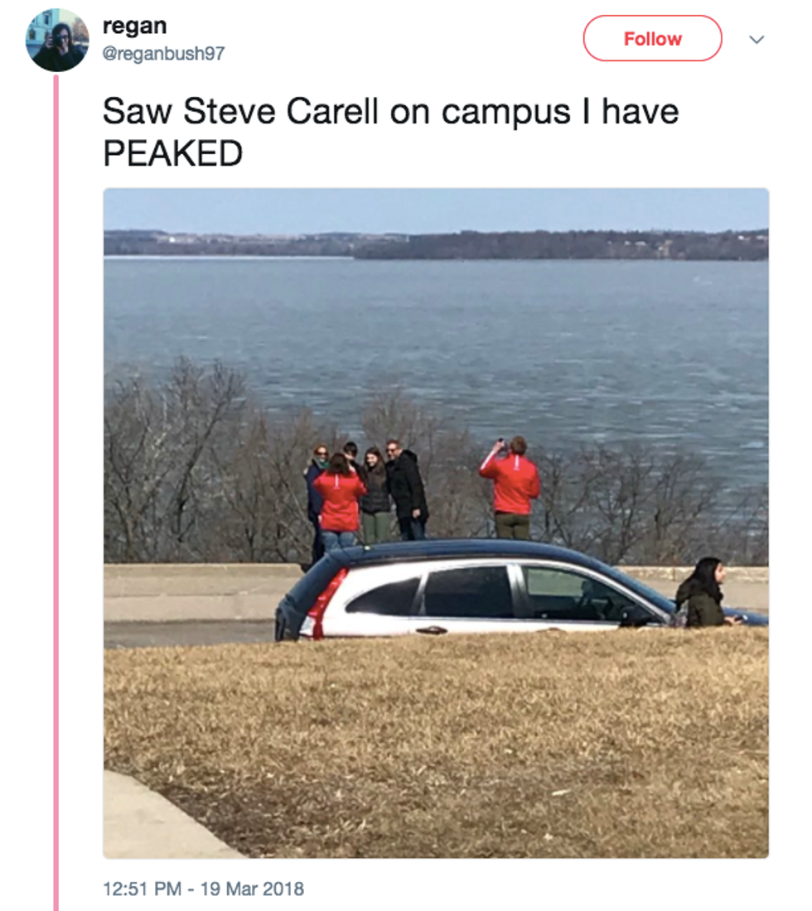Expand the tweet options chevron

point(756,40)
